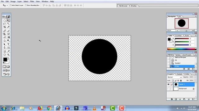
Task: Swap foreground and background colors
Action: pos(8,58)
